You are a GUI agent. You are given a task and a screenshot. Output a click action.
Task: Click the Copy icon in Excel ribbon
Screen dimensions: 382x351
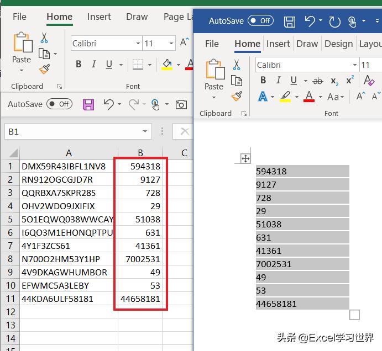click(44, 54)
